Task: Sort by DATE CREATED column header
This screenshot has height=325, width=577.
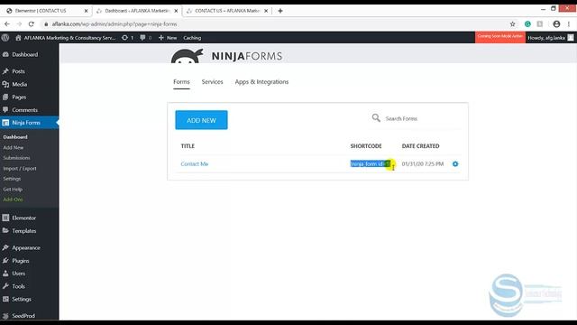Action: click(421, 146)
